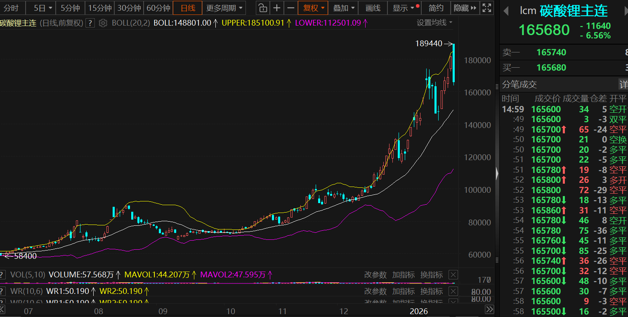Zoom in the chart with the plus icon
The image size is (628, 317).
pos(276,8)
